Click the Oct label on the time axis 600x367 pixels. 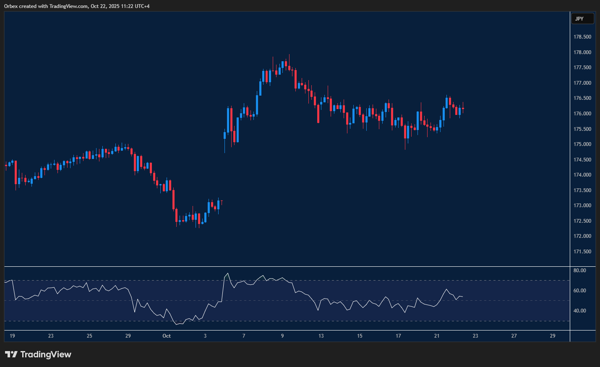[x=166, y=336]
